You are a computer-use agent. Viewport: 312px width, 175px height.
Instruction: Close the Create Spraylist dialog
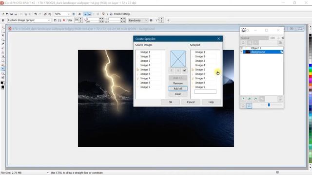[x=219, y=39]
